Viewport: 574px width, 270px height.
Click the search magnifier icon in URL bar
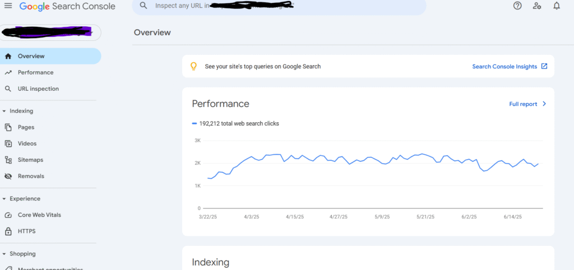(143, 6)
